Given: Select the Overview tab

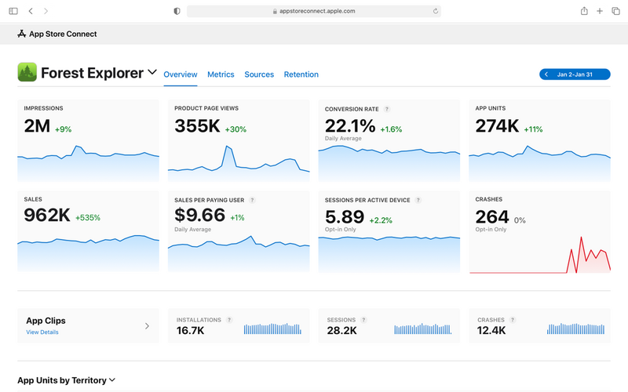Looking at the screenshot, I should click(x=181, y=74).
